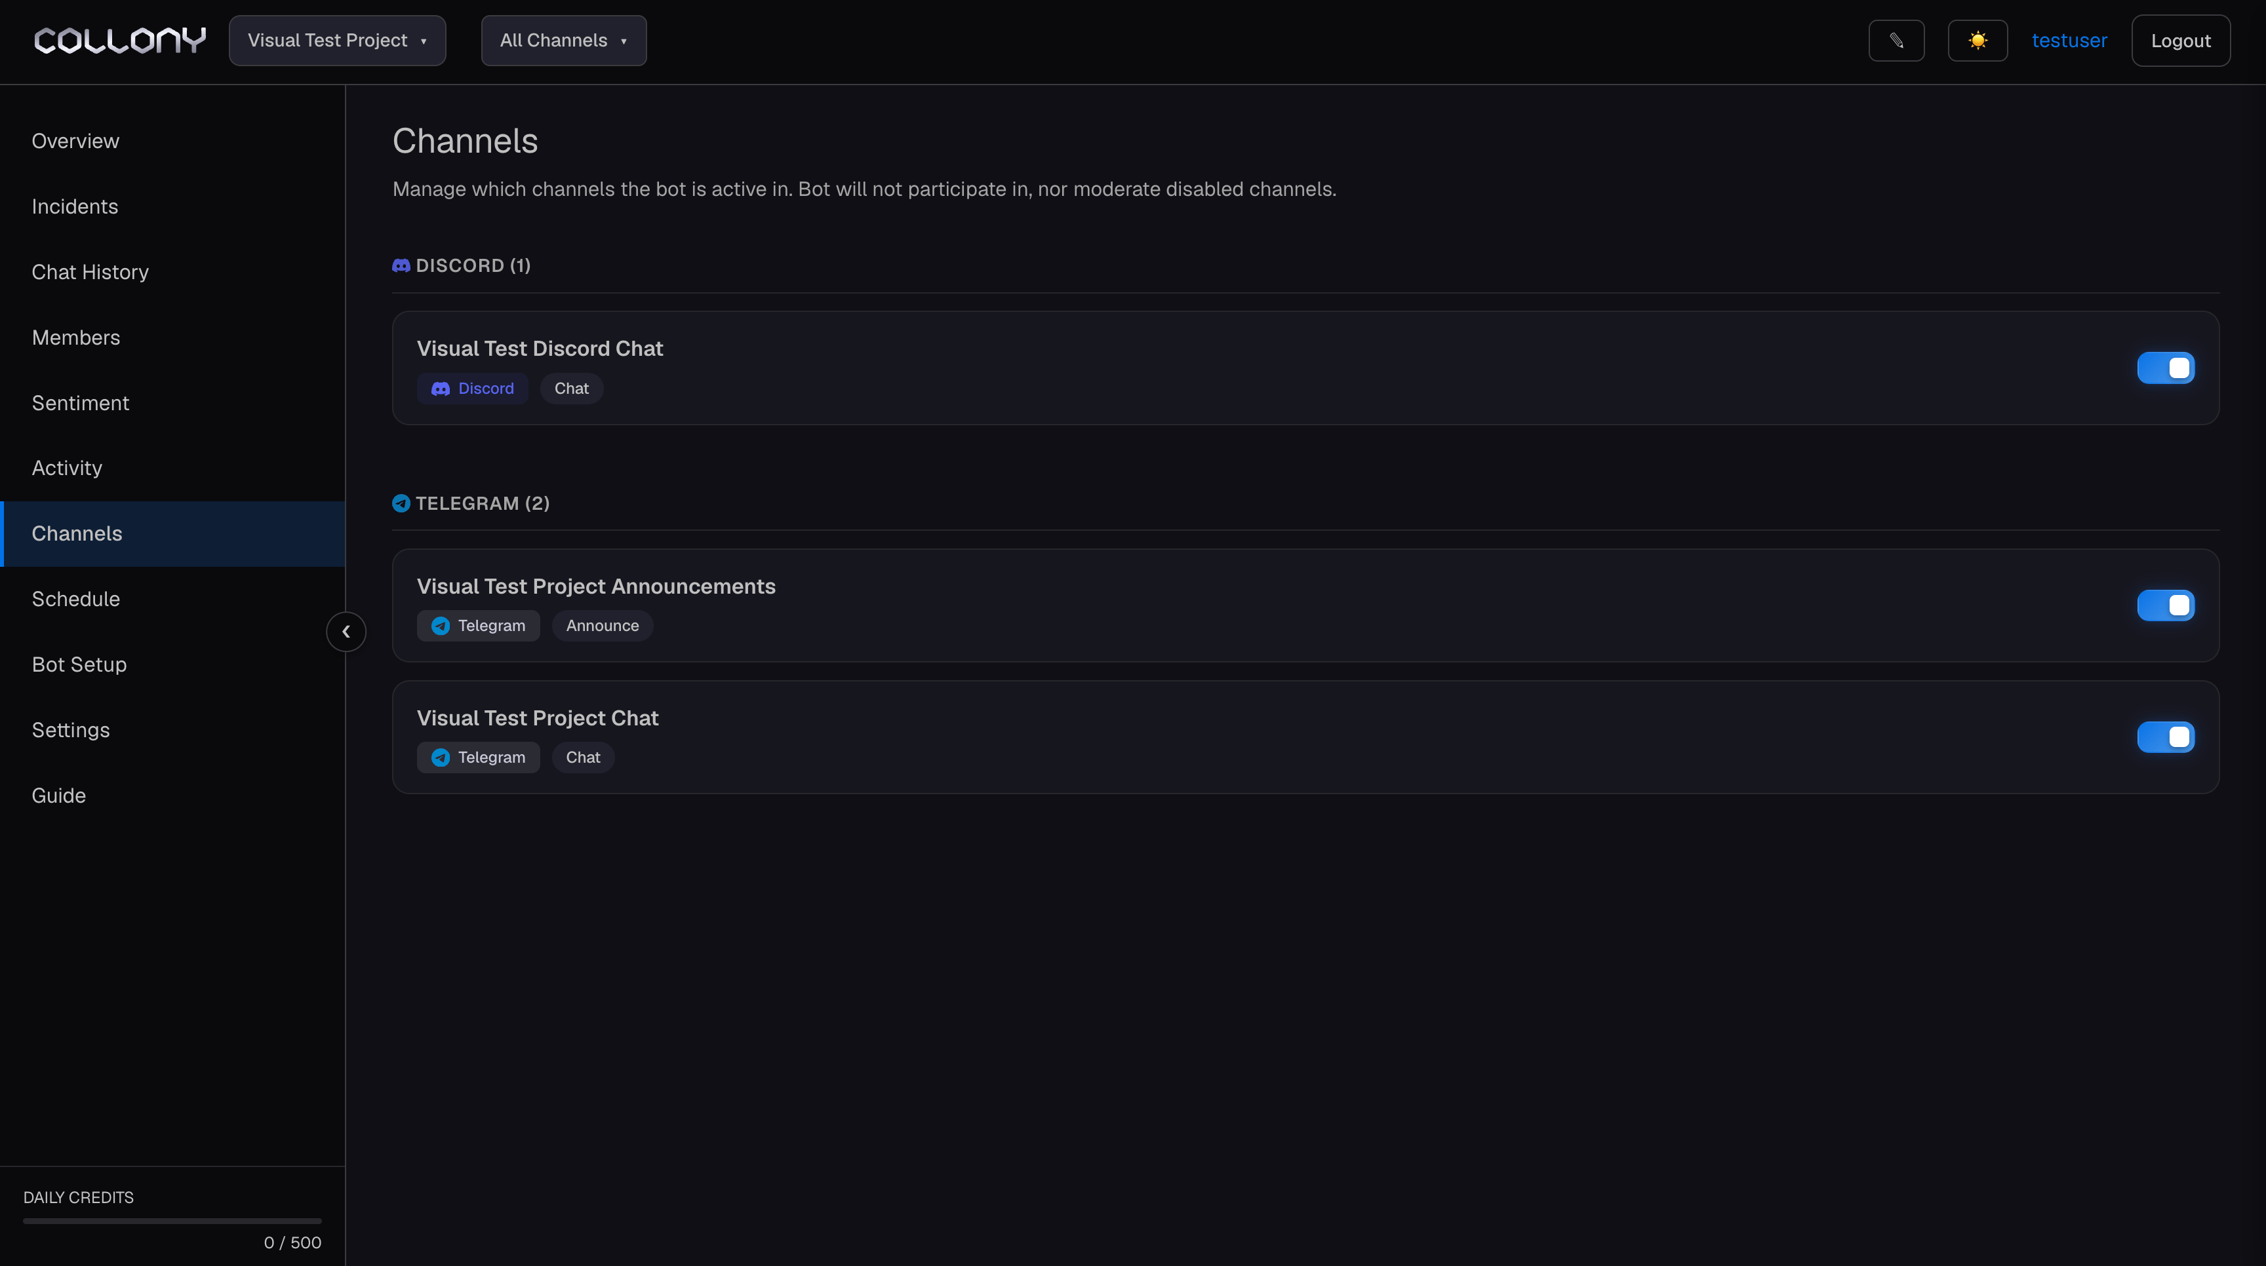Click the Collony logo
Viewport: 2266px width, 1266px height.
coord(119,41)
